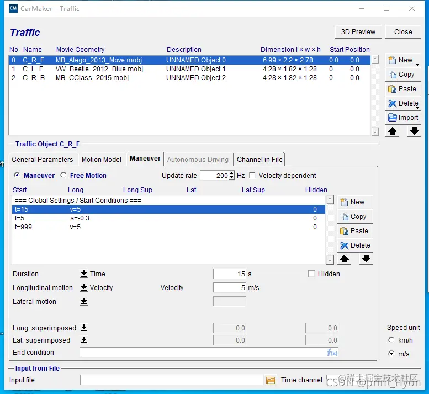The width and height of the screenshot is (429, 394).
Task: Move maneuver step down
Action: [x=366, y=259]
